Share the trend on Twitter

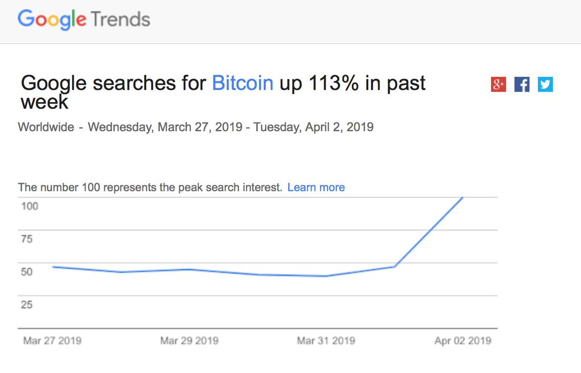coord(545,85)
